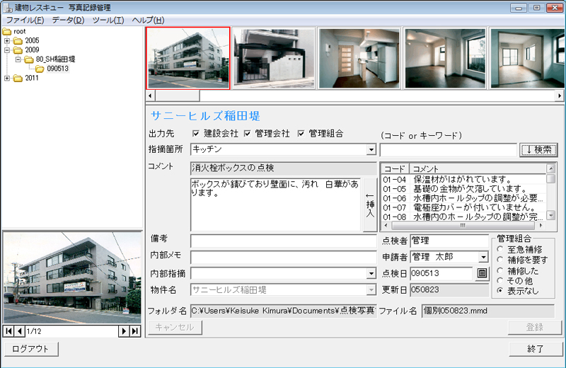Collapse the 80_SH稲田堤 folder node
Image resolution: width=566 pixels, height=368 pixels.
point(18,59)
